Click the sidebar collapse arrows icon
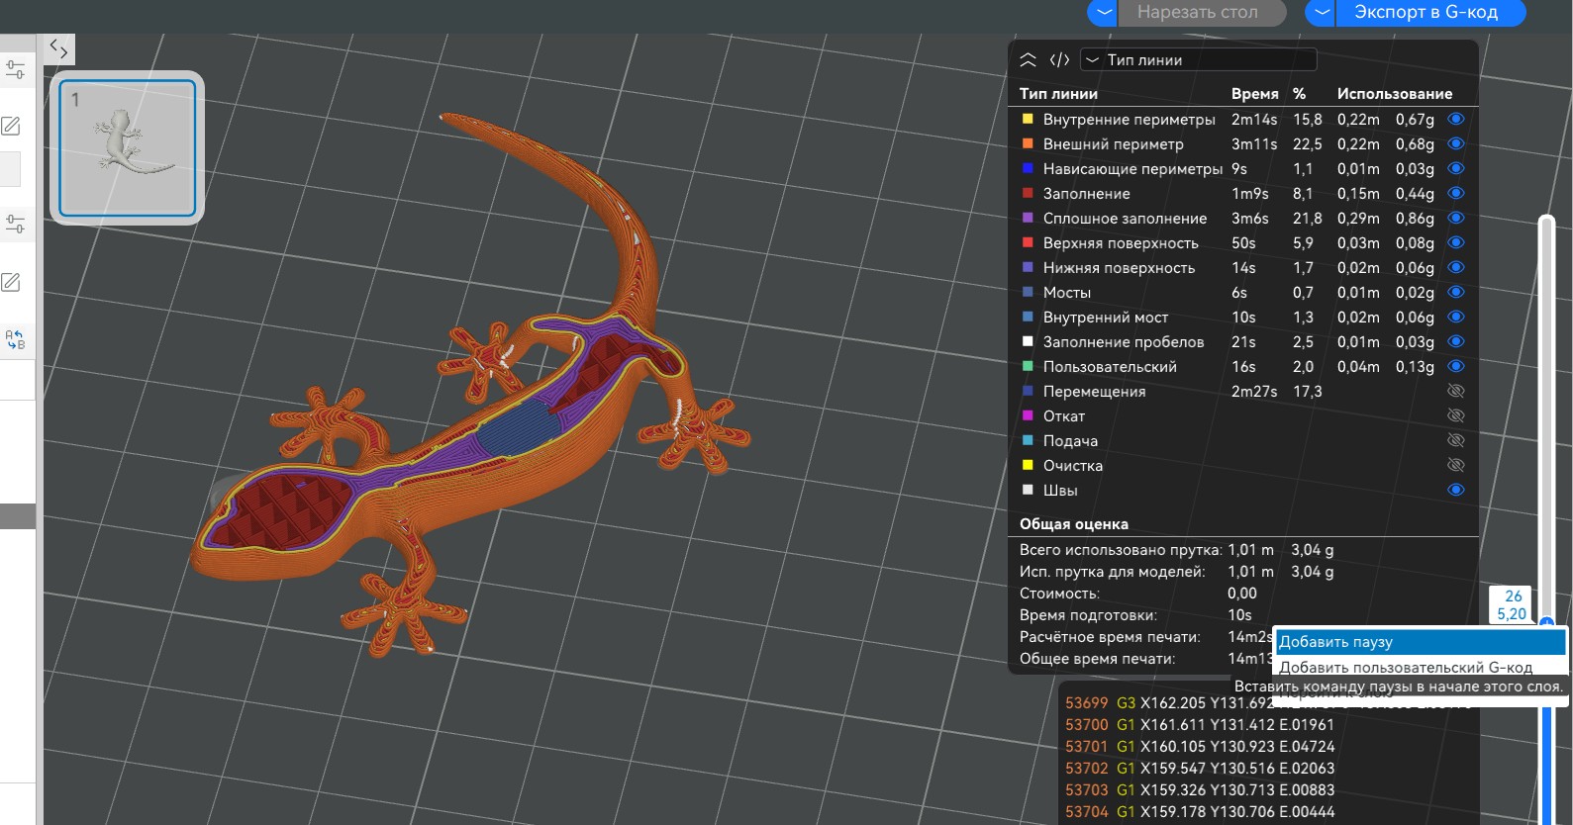Viewport: 1573px width, 825px height. (x=58, y=48)
